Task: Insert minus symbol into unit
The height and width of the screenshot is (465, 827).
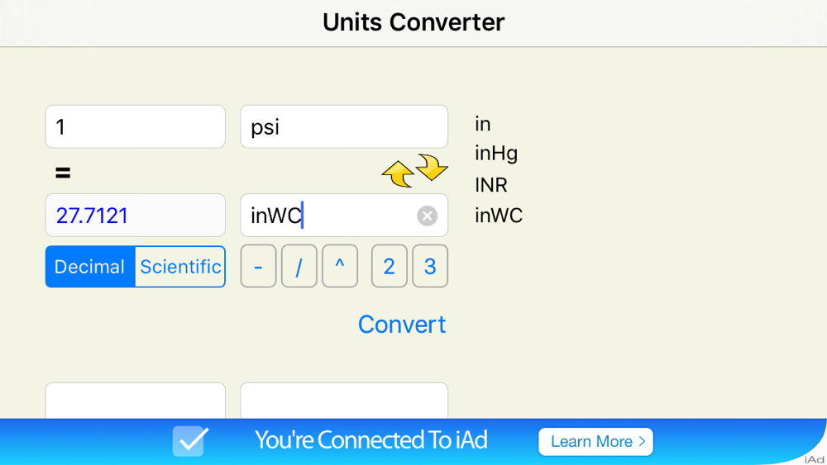Action: (x=258, y=267)
